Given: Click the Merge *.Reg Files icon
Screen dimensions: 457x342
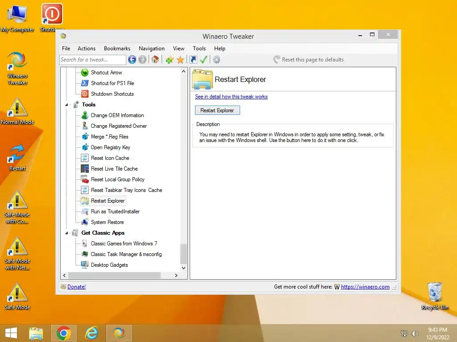Looking at the screenshot, I should [x=84, y=137].
